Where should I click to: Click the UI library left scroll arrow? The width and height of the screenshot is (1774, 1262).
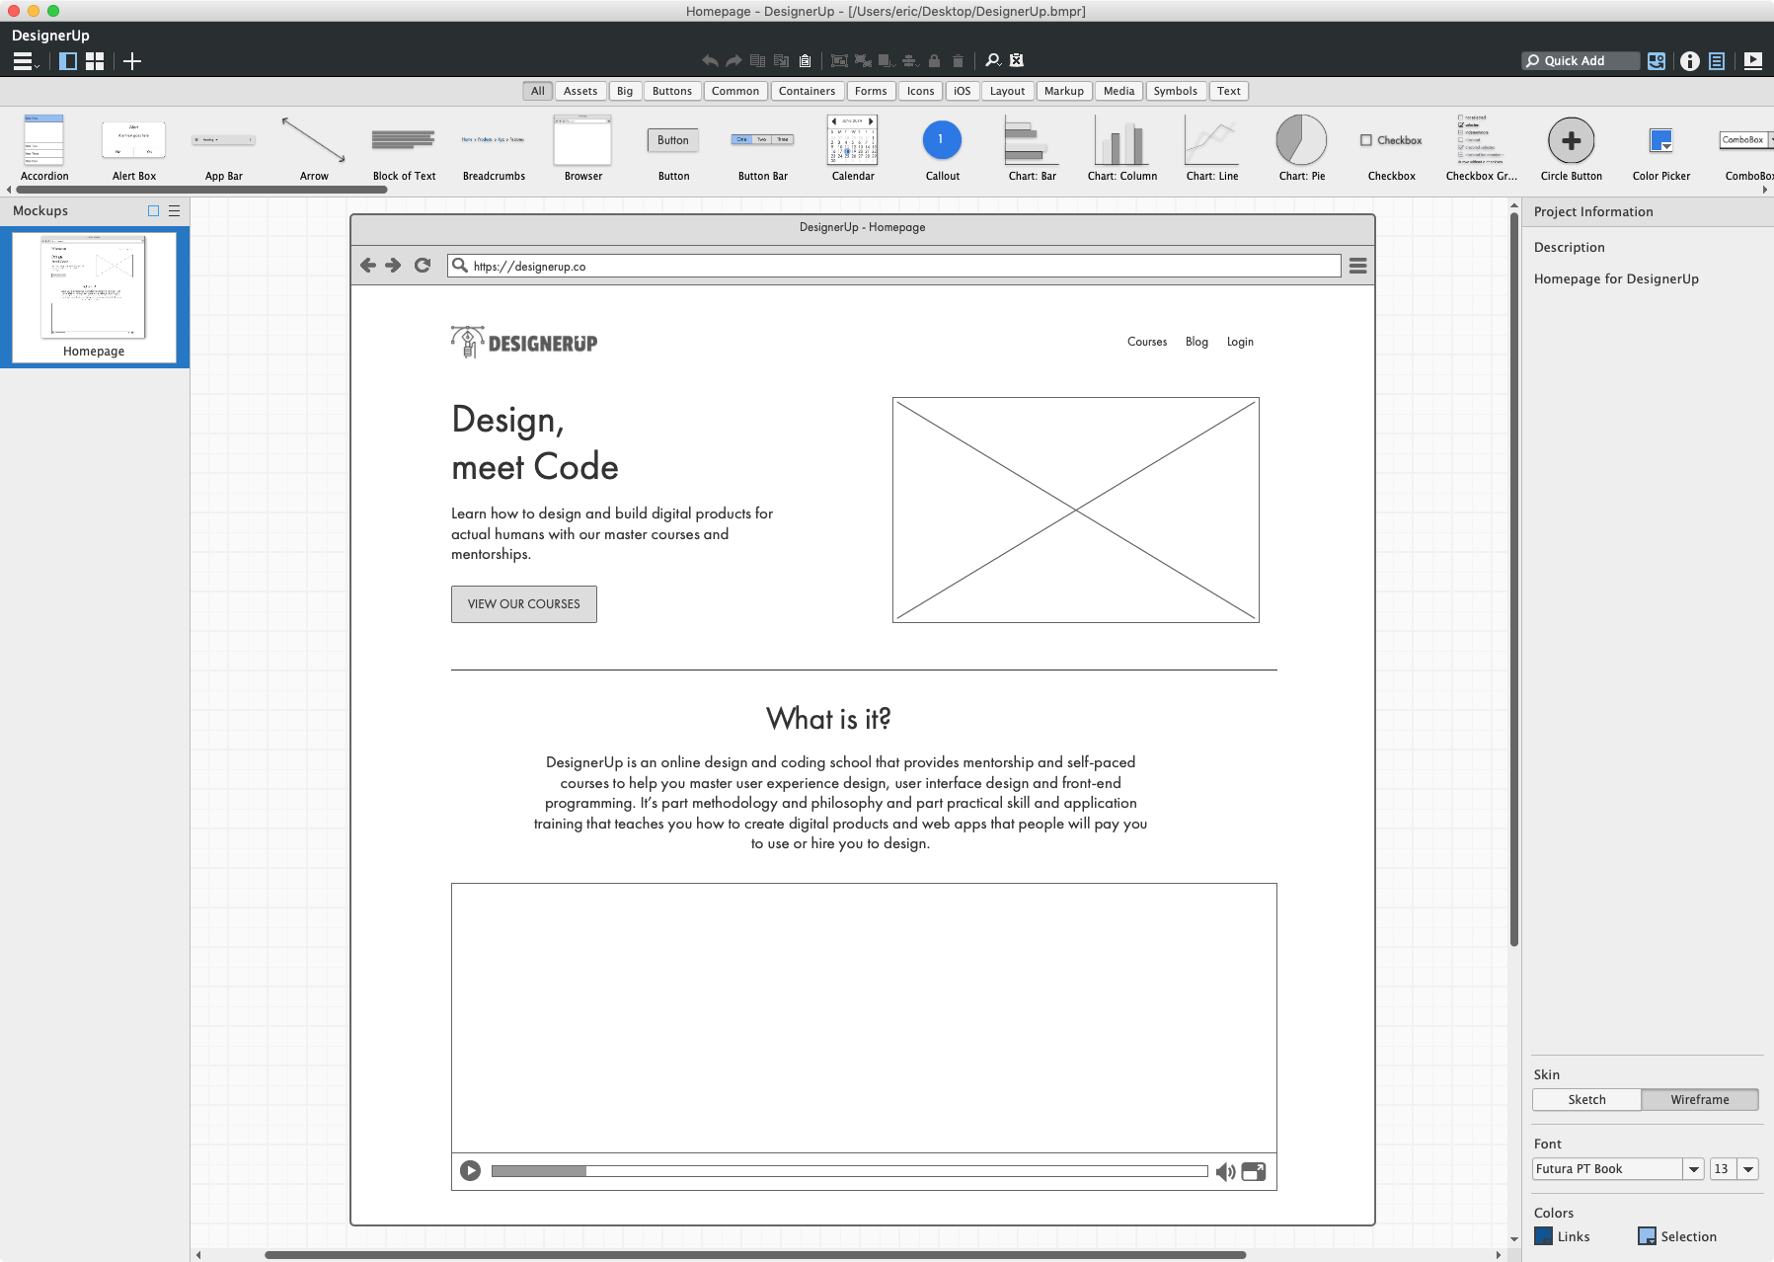[x=9, y=190]
